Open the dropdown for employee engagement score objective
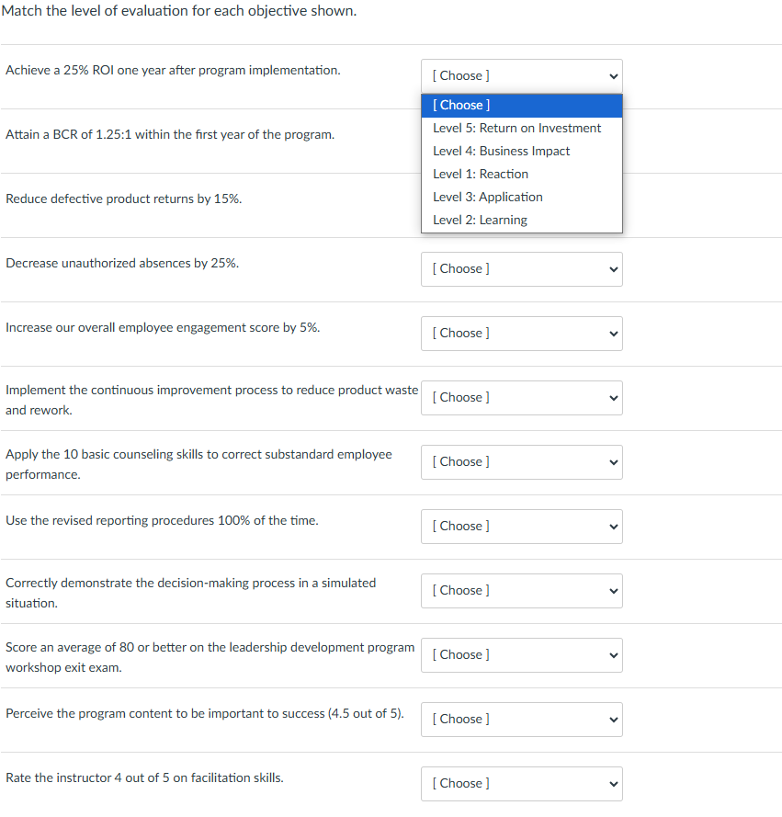This screenshot has height=817, width=782. 521,333
